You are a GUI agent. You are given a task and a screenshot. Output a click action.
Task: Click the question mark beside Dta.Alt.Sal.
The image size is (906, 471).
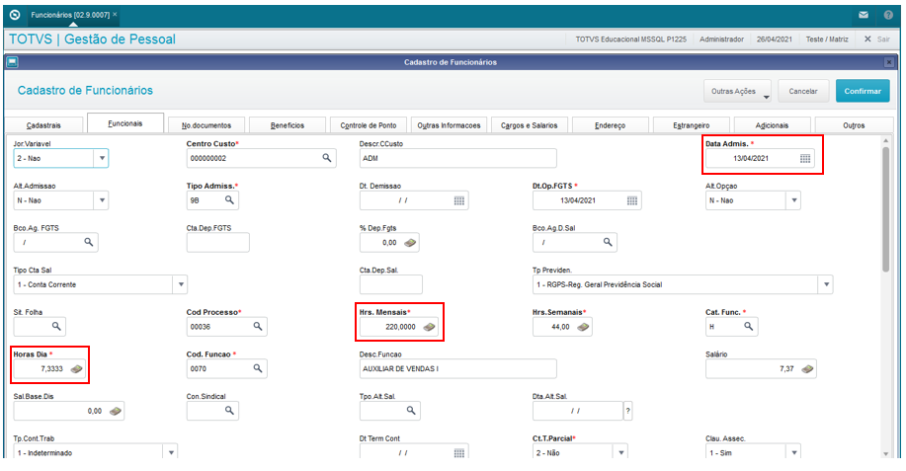627,411
